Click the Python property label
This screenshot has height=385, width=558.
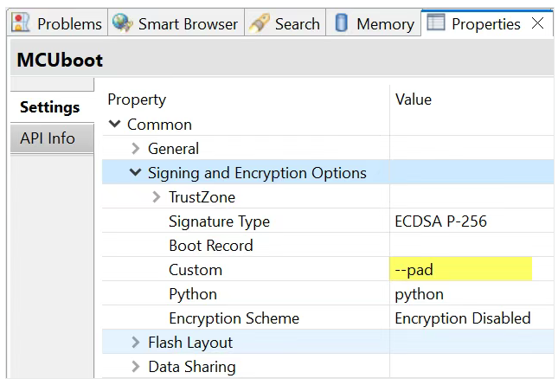193,295
